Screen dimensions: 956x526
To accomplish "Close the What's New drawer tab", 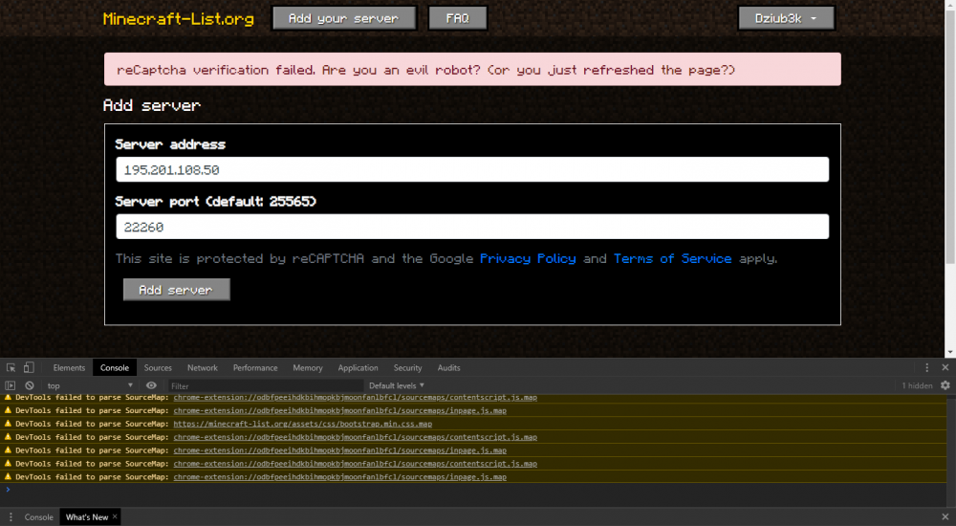I will 115,516.
